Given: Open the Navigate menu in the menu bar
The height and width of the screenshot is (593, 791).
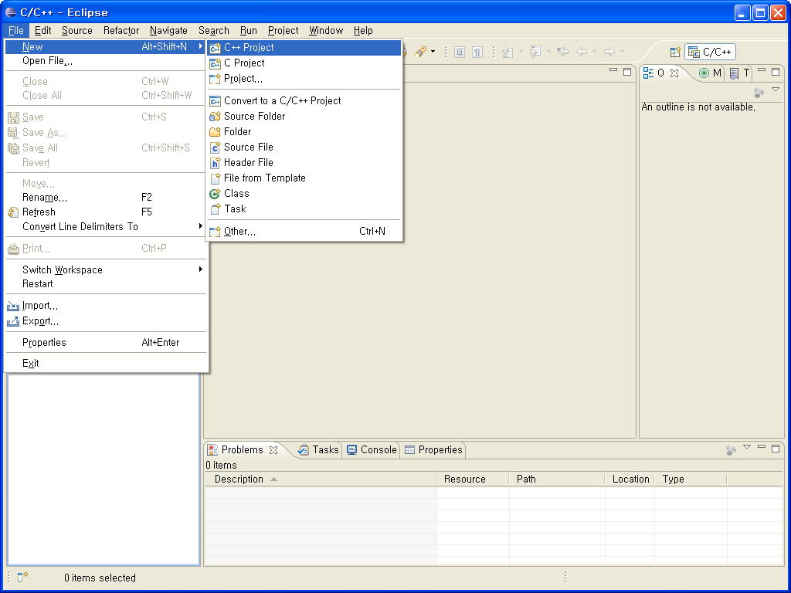Looking at the screenshot, I should coord(168,31).
